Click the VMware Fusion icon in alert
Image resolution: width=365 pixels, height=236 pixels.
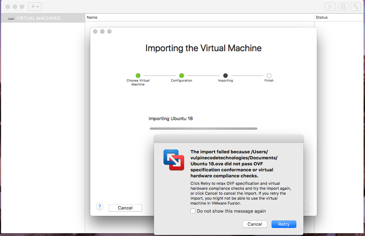[174, 160]
